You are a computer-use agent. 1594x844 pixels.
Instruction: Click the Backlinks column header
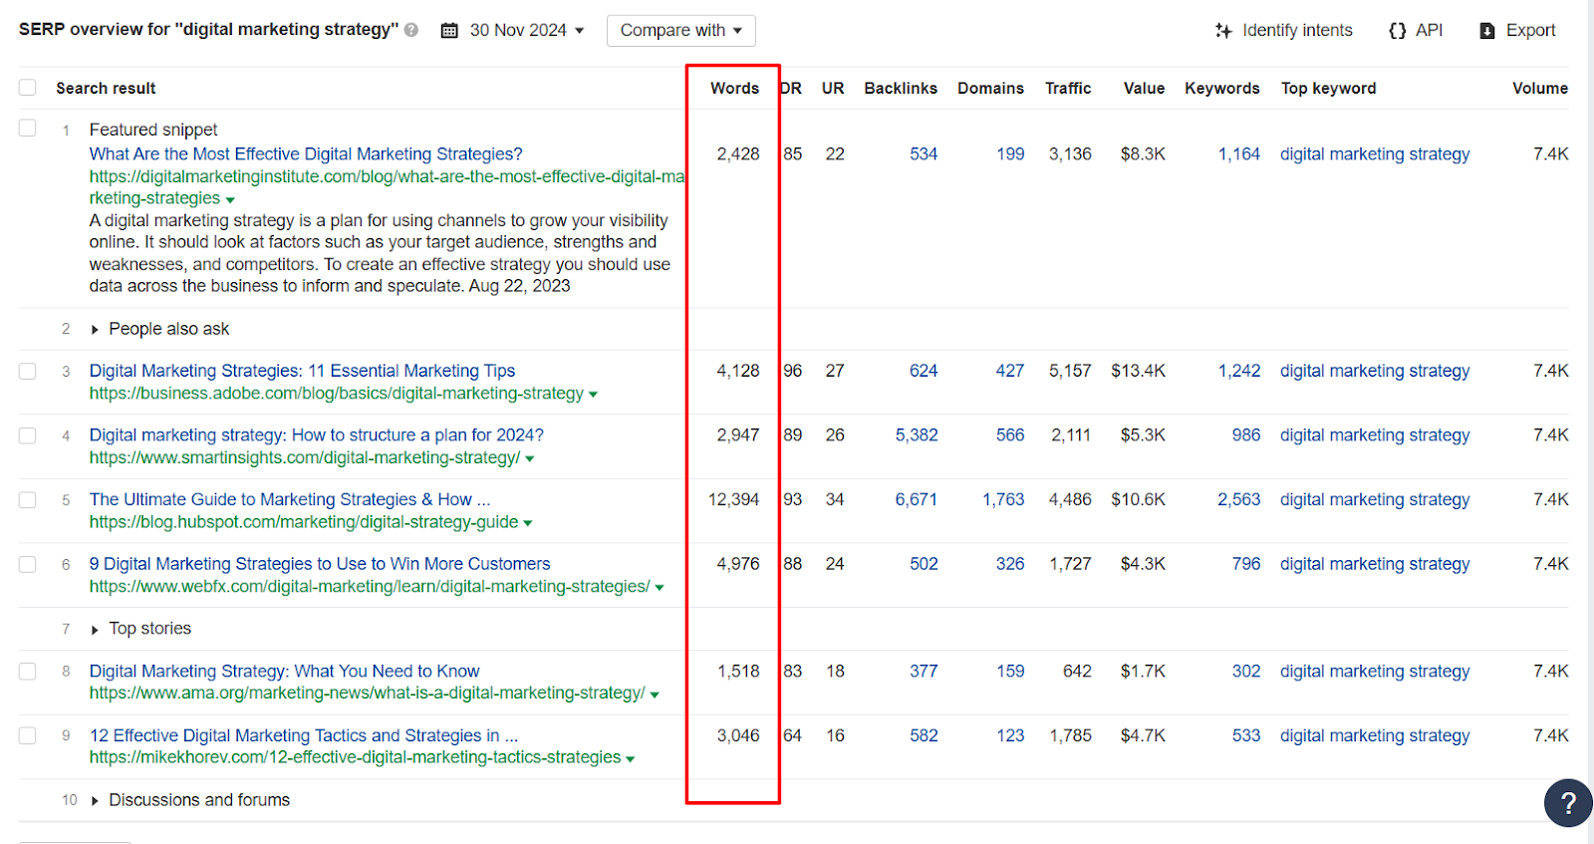tap(900, 89)
